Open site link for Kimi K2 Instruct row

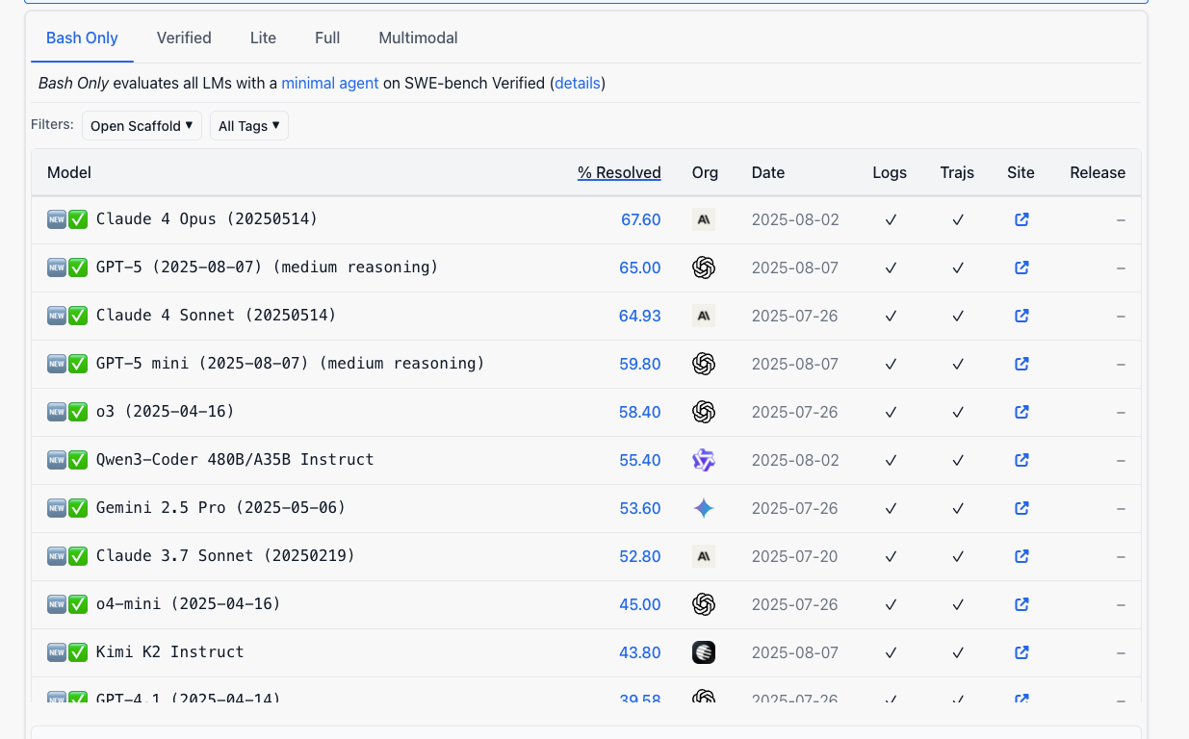coord(1021,652)
